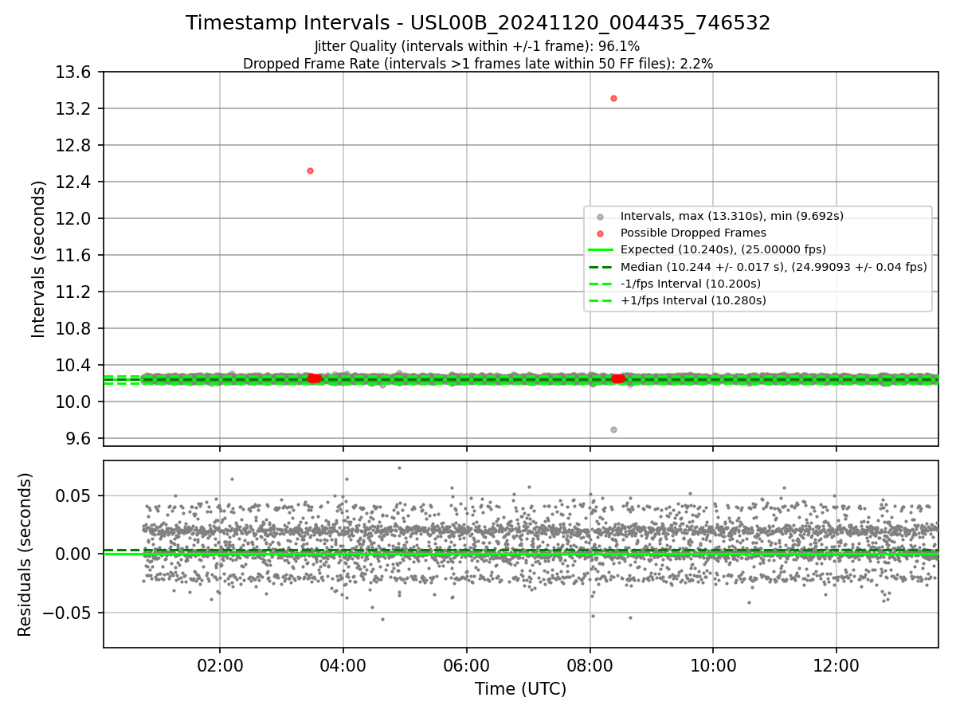Click the highest residual point near 0.07

click(x=399, y=468)
